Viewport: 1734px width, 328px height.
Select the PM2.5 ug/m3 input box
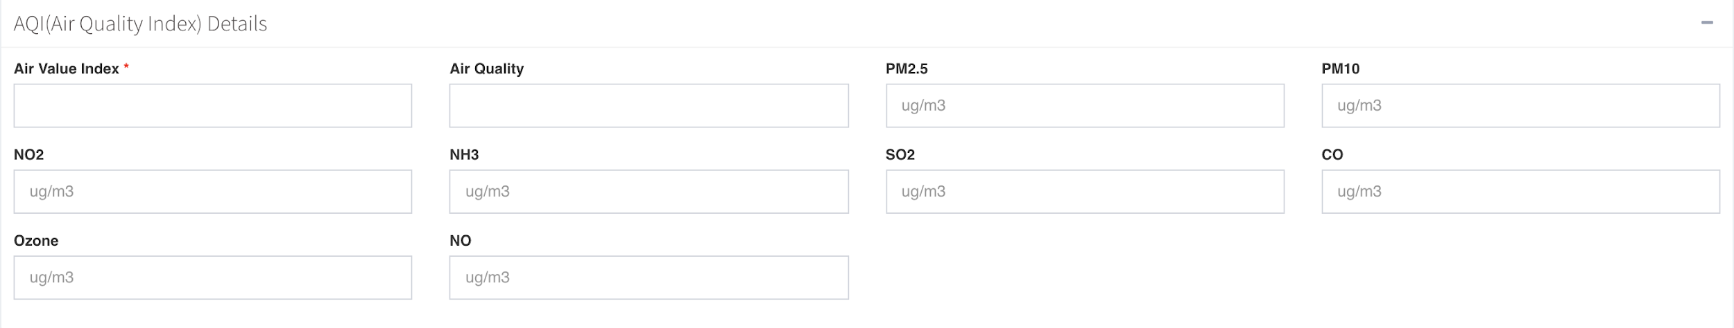click(1085, 106)
